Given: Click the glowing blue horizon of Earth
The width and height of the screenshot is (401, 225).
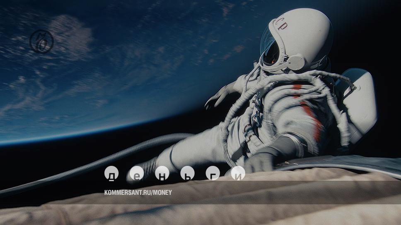Looking at the screenshot, I should 83,133.
